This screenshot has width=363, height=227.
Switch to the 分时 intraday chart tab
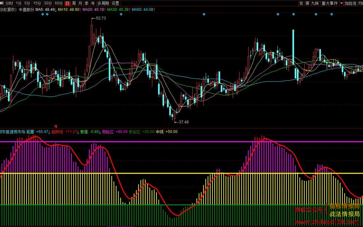(9, 3)
